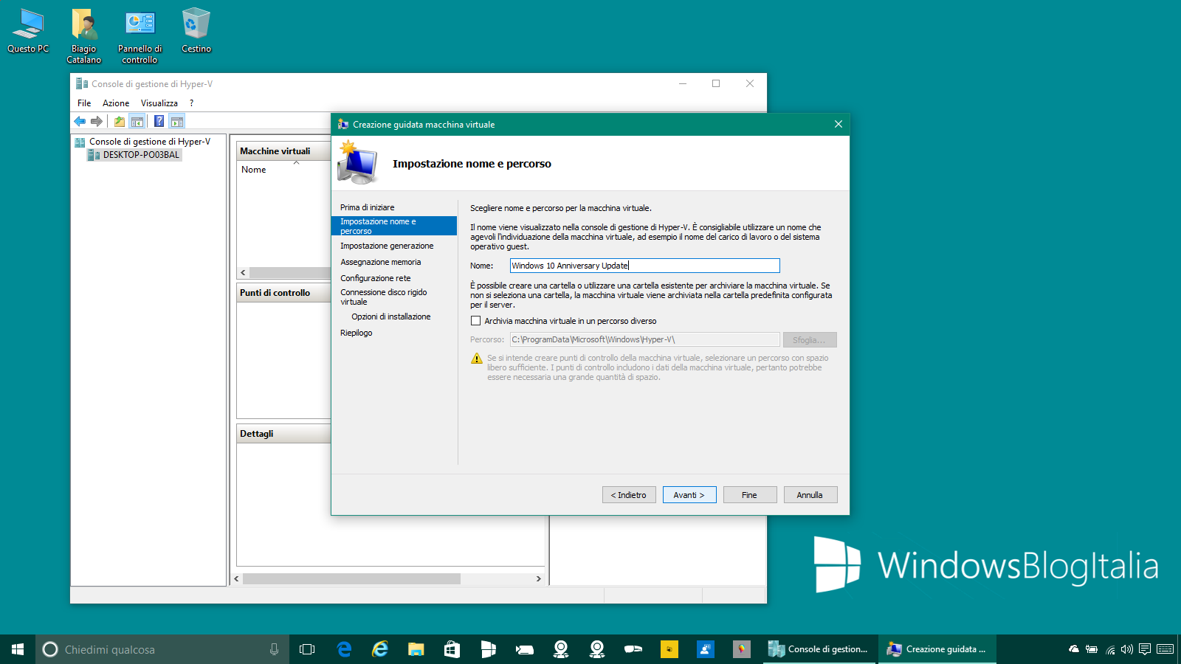Open the Cestino recycle bin icon
The width and height of the screenshot is (1181, 664).
point(196,31)
